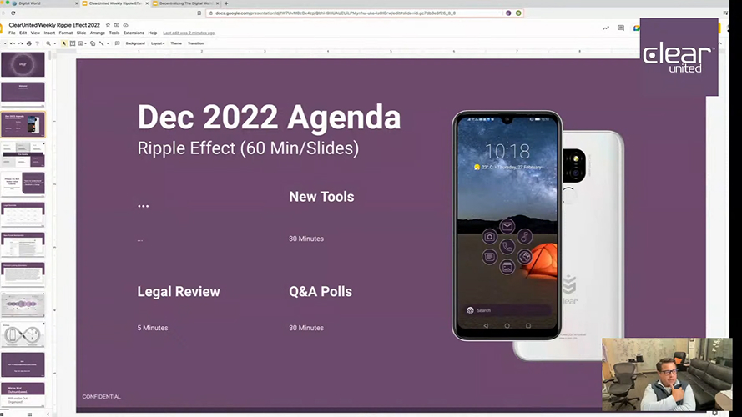Image resolution: width=742 pixels, height=417 pixels.
Task: Click the Print icon
Action: point(28,43)
